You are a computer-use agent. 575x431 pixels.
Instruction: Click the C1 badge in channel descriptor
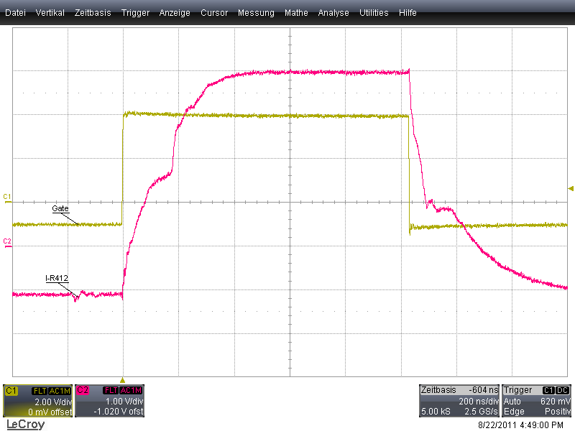tap(11, 391)
